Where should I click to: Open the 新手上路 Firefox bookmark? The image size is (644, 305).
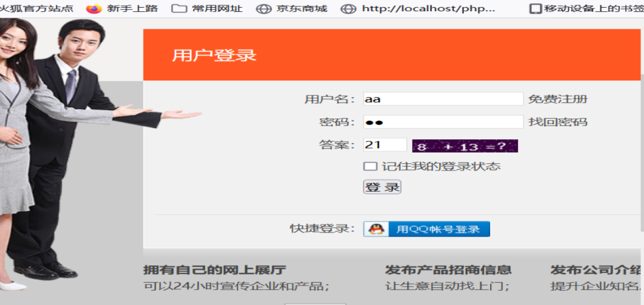(122, 8)
